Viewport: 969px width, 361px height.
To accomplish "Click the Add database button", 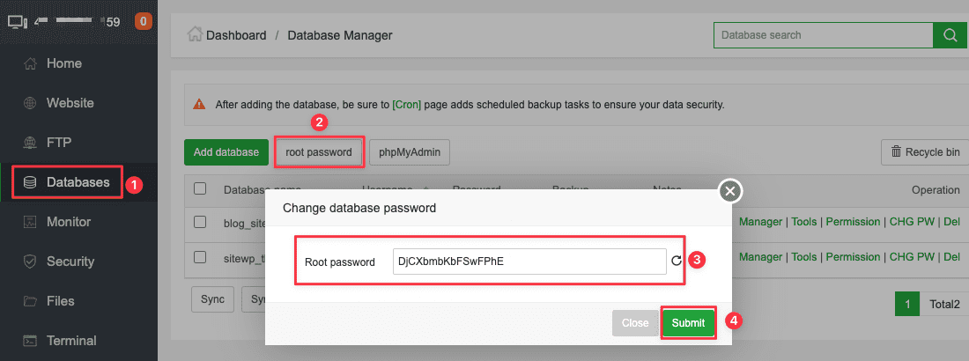I will 226,152.
